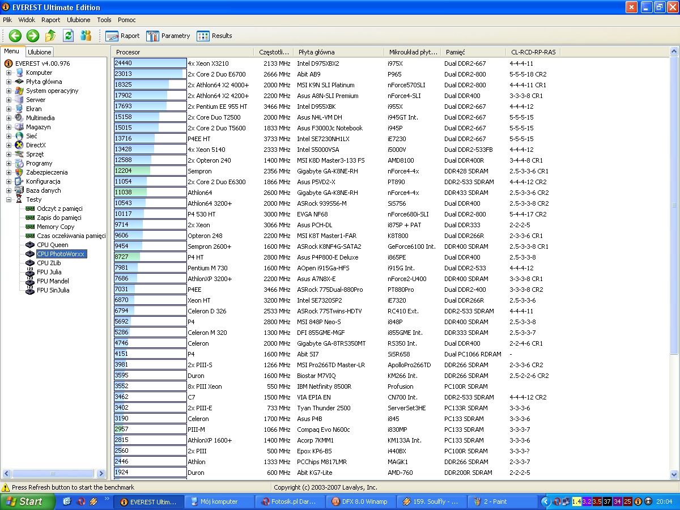Screen dimensions: 680x510
Task: Open the Plik menu
Action: click(7, 20)
